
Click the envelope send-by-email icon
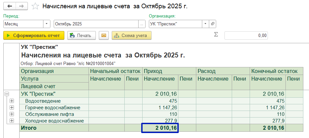point(104,35)
